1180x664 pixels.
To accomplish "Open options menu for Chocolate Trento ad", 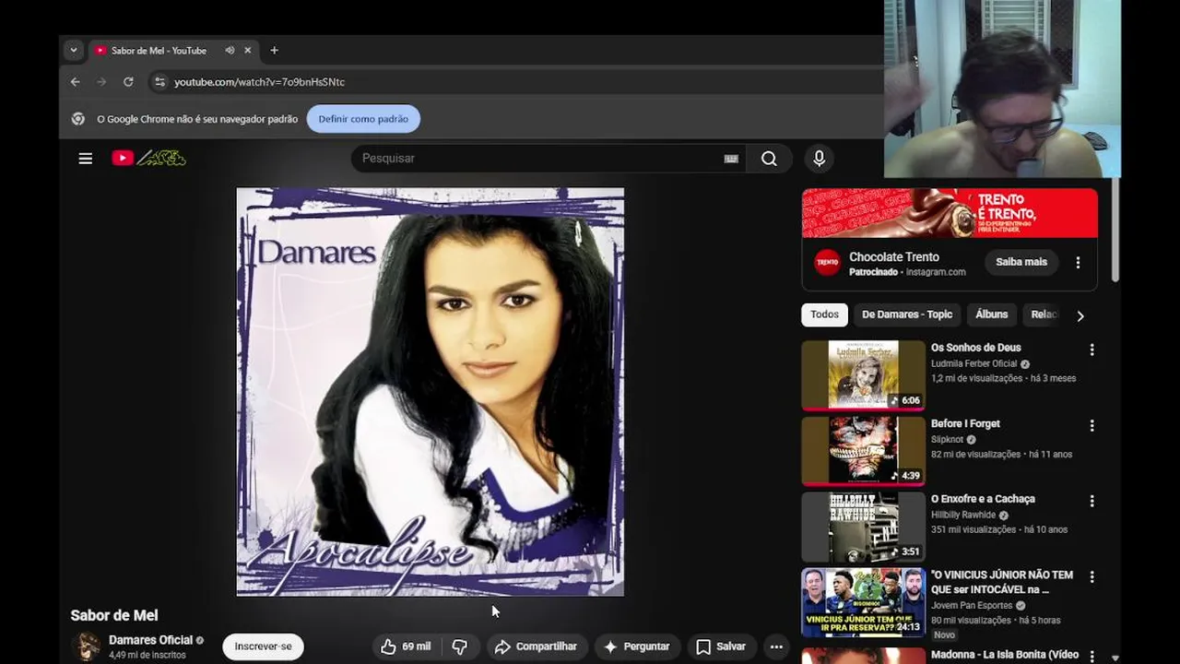I will pyautogui.click(x=1078, y=263).
